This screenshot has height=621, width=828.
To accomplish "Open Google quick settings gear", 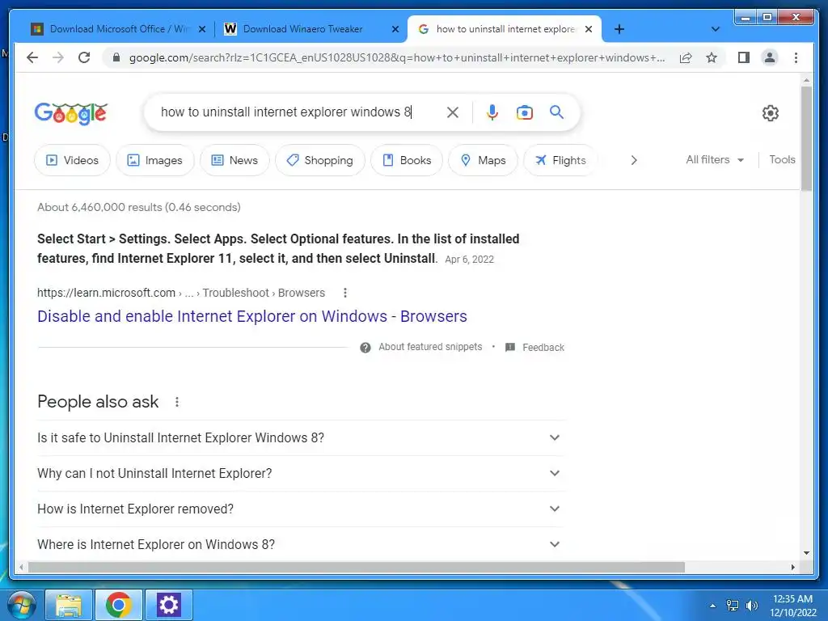I will pyautogui.click(x=771, y=113).
